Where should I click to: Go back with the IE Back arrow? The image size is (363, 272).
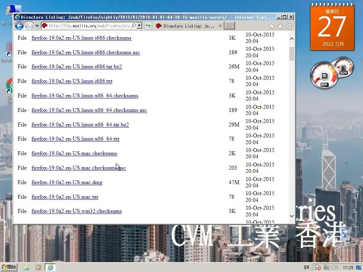click(x=19, y=25)
